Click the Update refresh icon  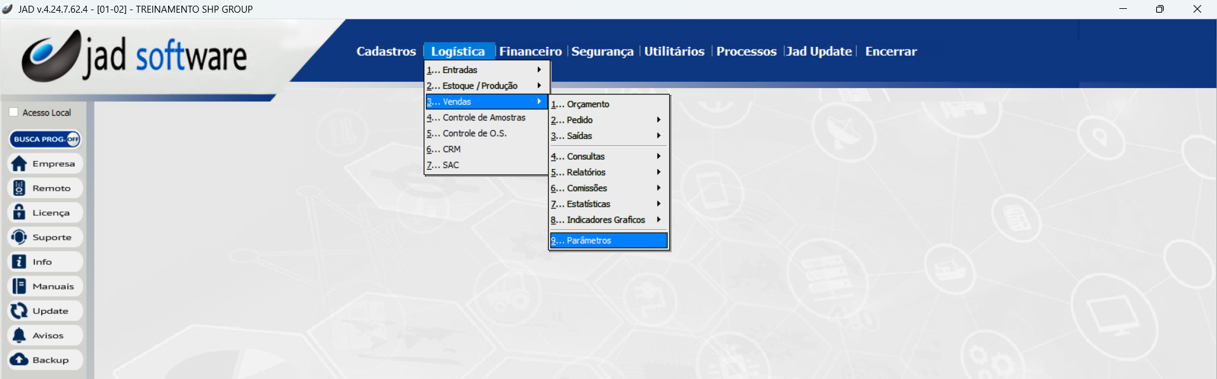[x=20, y=311]
